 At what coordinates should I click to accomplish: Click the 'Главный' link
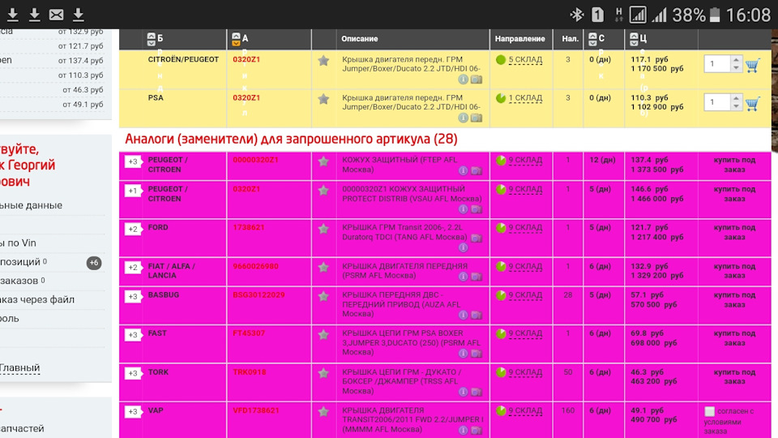tap(19, 367)
